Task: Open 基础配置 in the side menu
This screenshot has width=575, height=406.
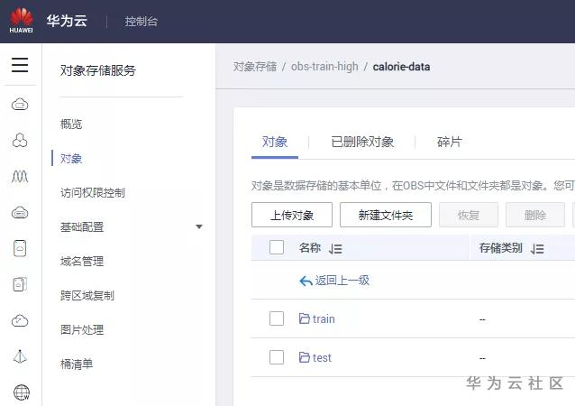Action: click(82, 227)
